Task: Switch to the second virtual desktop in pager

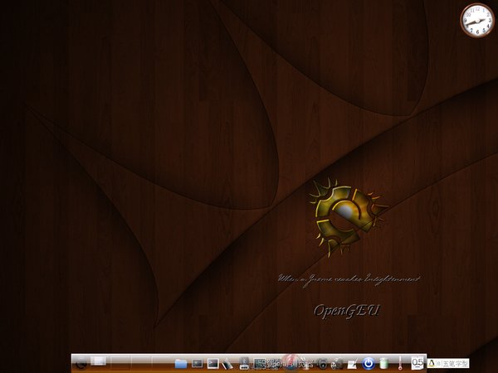Action: coord(120,363)
